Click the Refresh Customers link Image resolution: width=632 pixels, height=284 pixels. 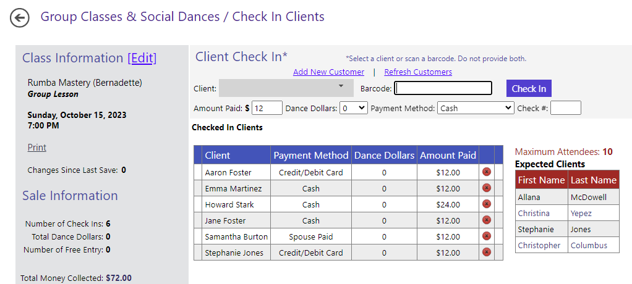tap(418, 72)
